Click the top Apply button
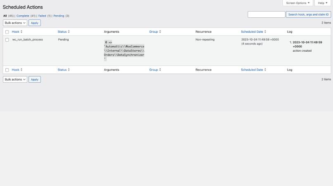Viewport: 333px width, 186px height. (35, 23)
